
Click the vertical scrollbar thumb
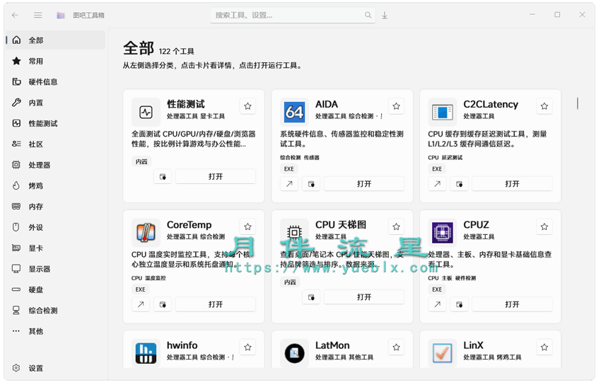point(577,103)
